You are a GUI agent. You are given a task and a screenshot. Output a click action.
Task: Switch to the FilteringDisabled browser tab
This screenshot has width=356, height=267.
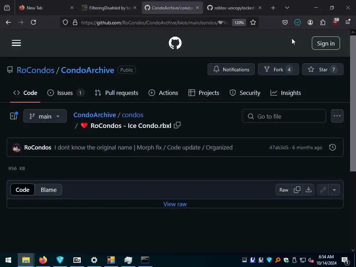[x=109, y=8]
